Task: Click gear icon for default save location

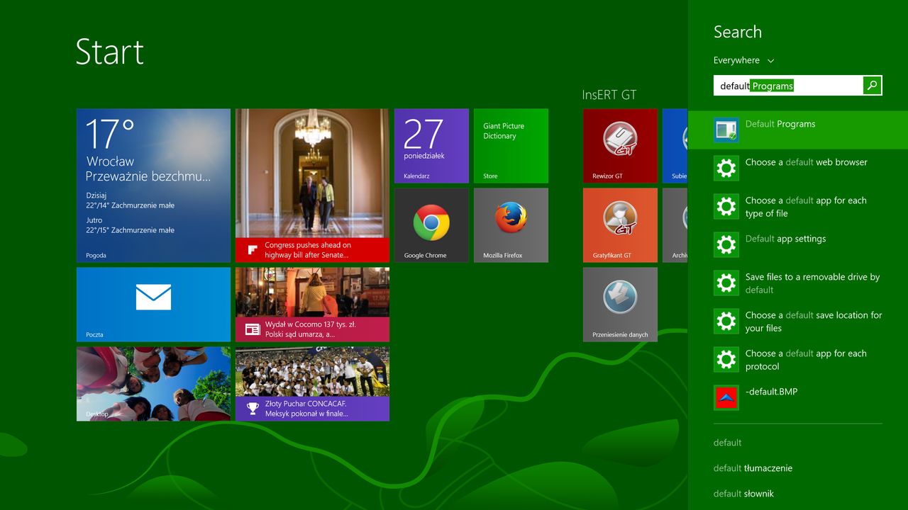Action: [726, 321]
